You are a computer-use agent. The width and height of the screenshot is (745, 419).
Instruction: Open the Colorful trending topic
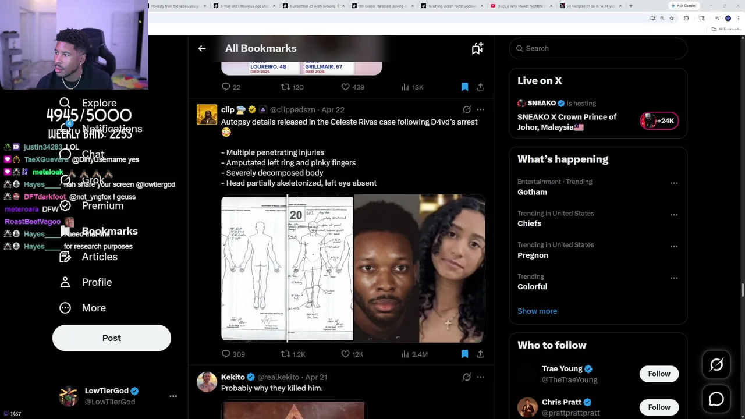[532, 286]
